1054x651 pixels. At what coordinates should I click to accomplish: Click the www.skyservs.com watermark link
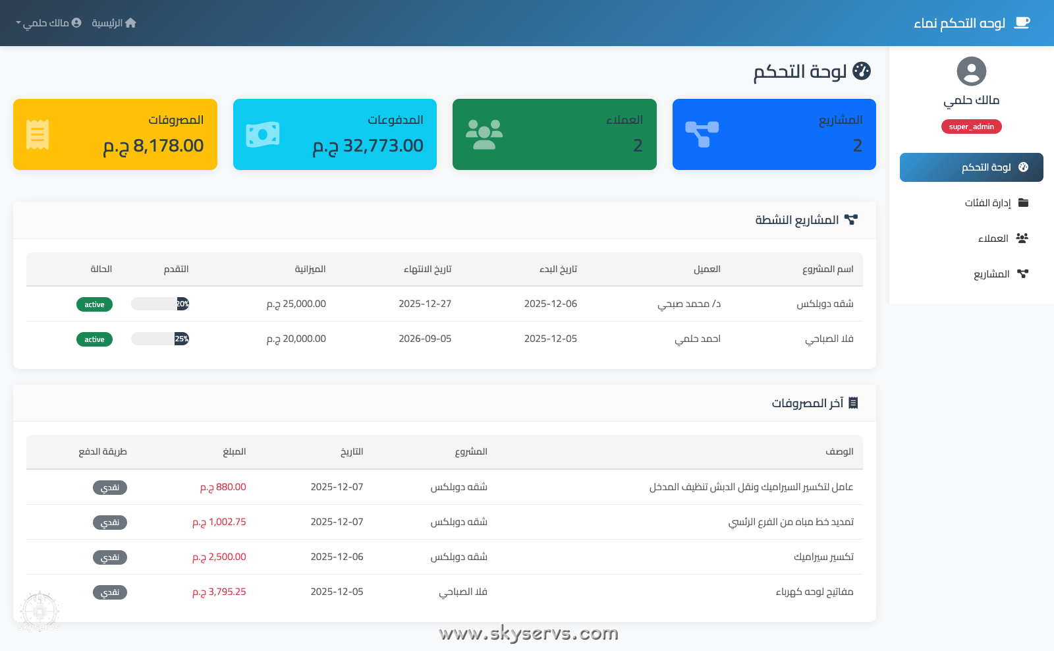point(528,634)
